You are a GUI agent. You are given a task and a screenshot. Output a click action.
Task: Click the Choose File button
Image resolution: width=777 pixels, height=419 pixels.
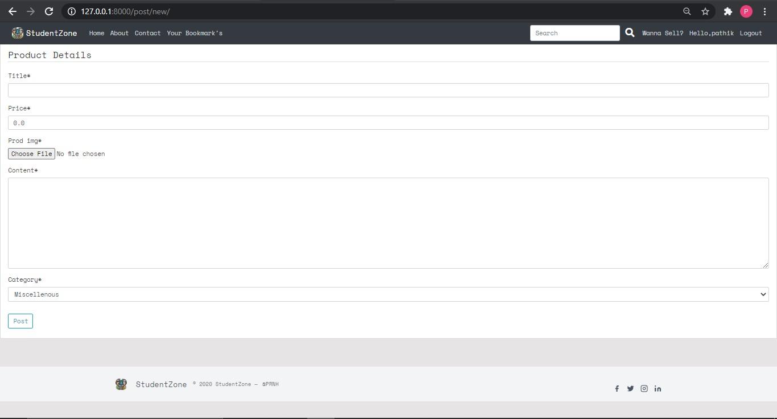[31, 154]
